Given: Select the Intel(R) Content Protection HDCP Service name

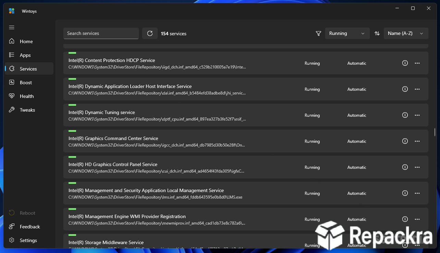Looking at the screenshot, I should 112,60.
